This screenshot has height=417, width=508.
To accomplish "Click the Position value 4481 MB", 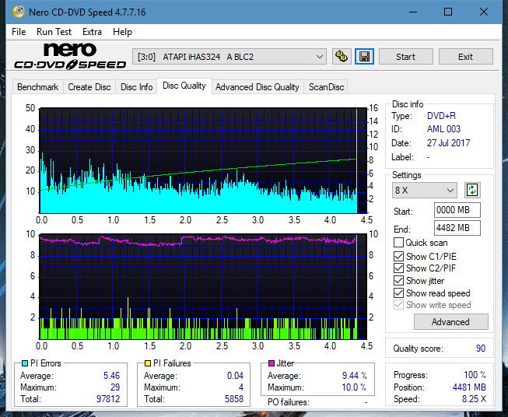I will coord(469,387).
